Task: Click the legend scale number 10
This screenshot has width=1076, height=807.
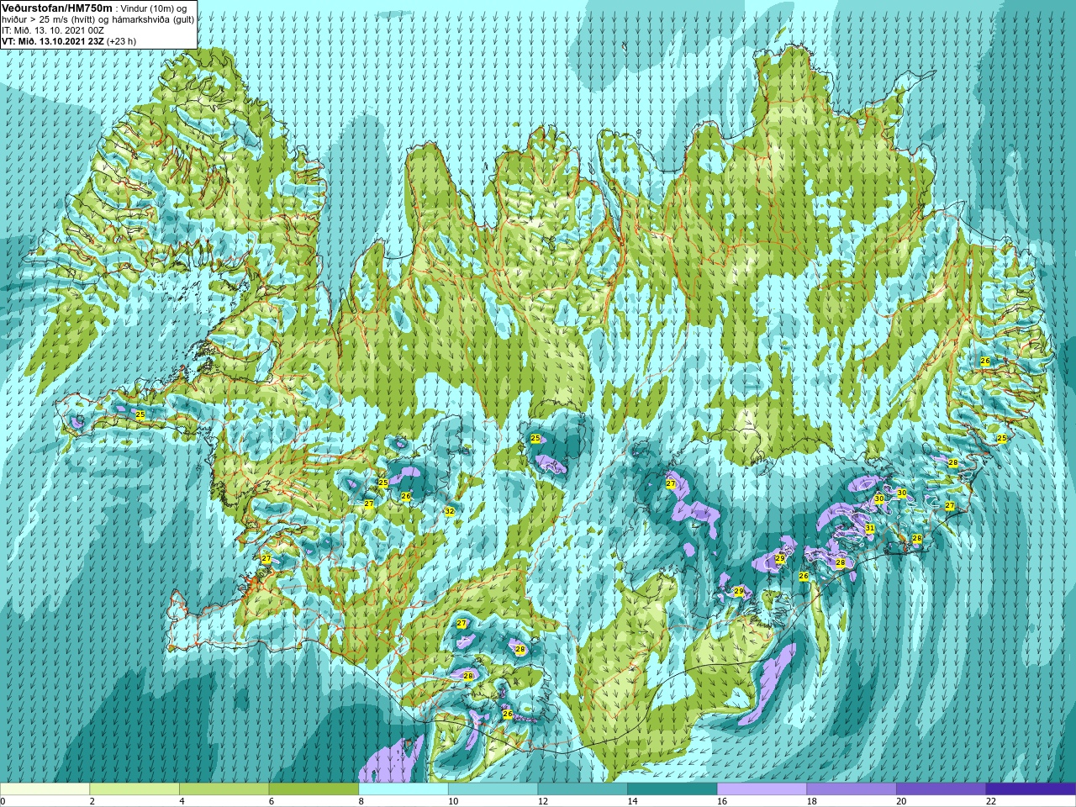Action: pos(453,802)
